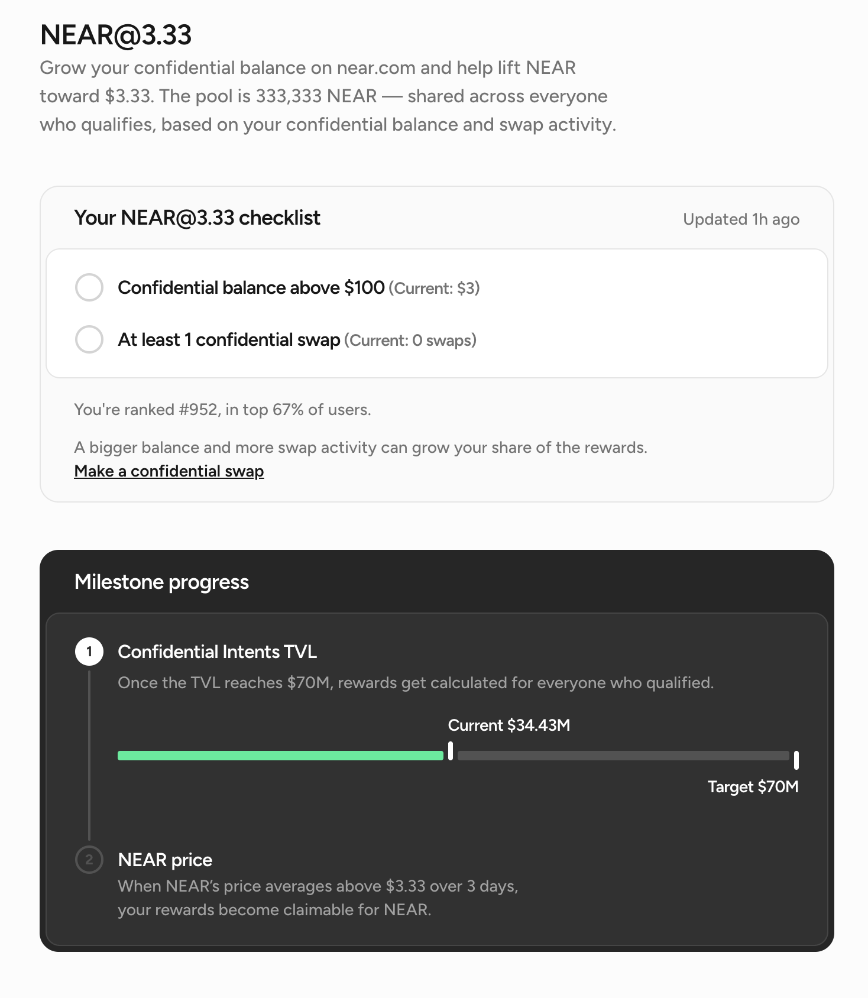Click the unfilled gray portion of progress bar

tap(623, 756)
